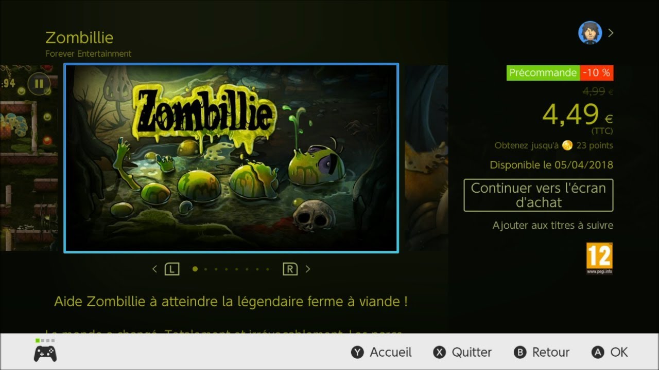Click the Y Accueil home button

coord(381,352)
